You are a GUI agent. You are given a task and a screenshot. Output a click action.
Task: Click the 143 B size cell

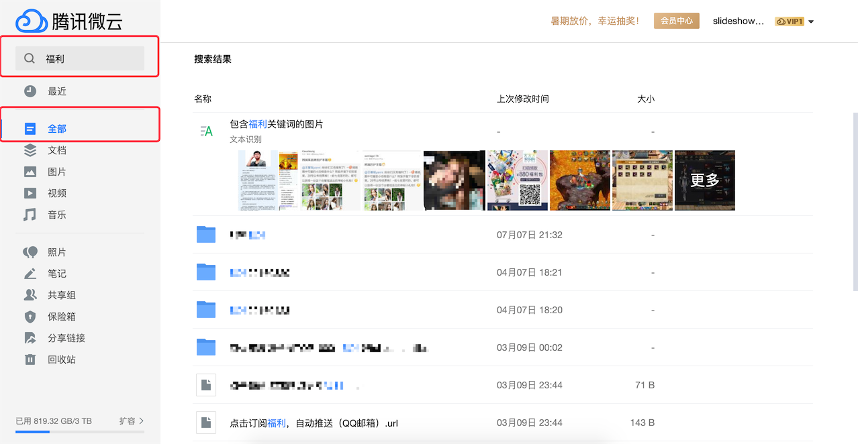[642, 423]
